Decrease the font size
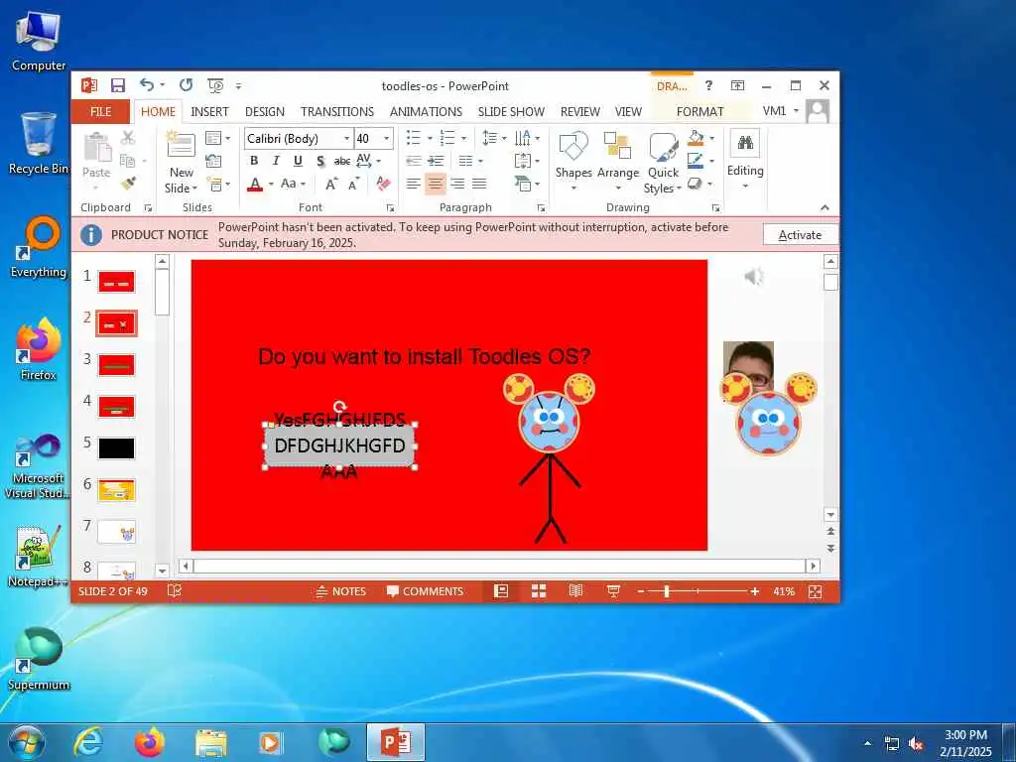 click(353, 184)
